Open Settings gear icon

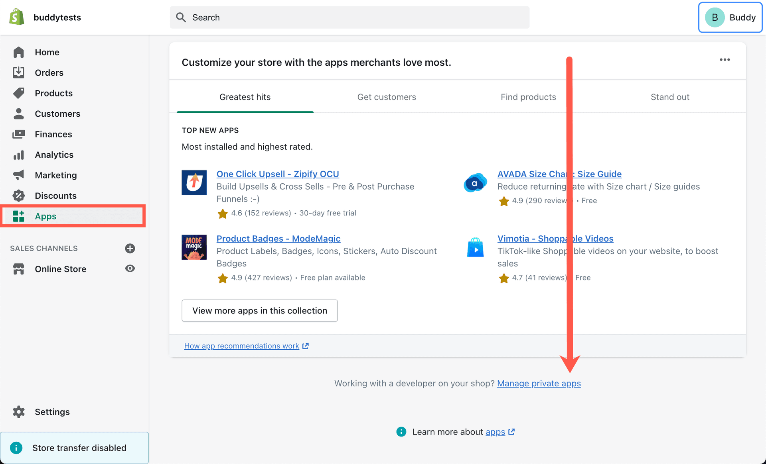click(18, 412)
